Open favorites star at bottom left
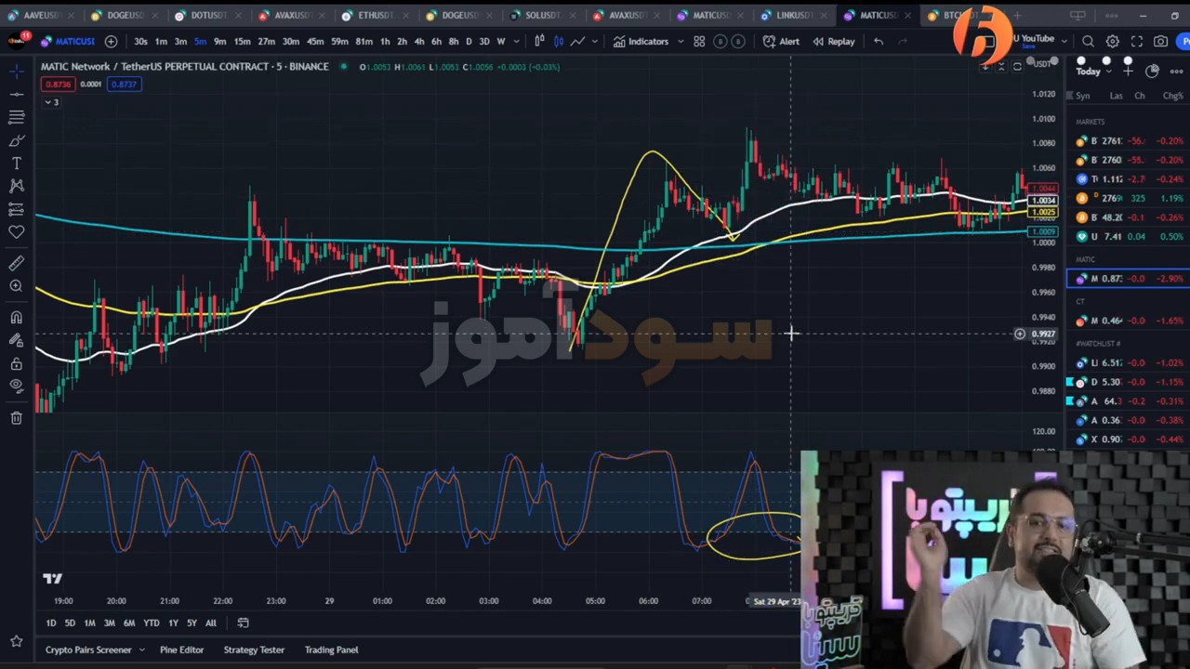Image resolution: width=1190 pixels, height=669 pixels. 17,641
